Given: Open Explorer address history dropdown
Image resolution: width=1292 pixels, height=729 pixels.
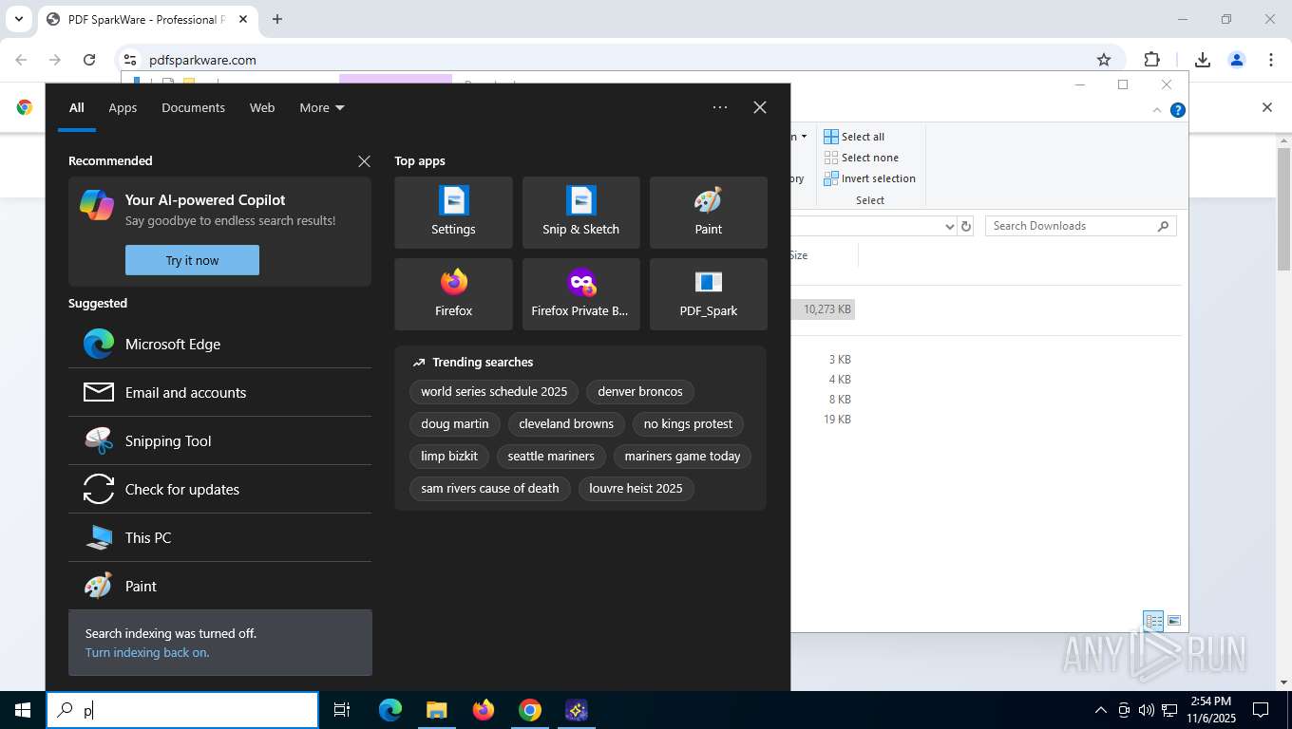Looking at the screenshot, I should click(x=948, y=226).
